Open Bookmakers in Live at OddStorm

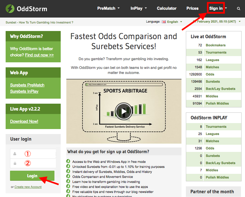pos(216,45)
